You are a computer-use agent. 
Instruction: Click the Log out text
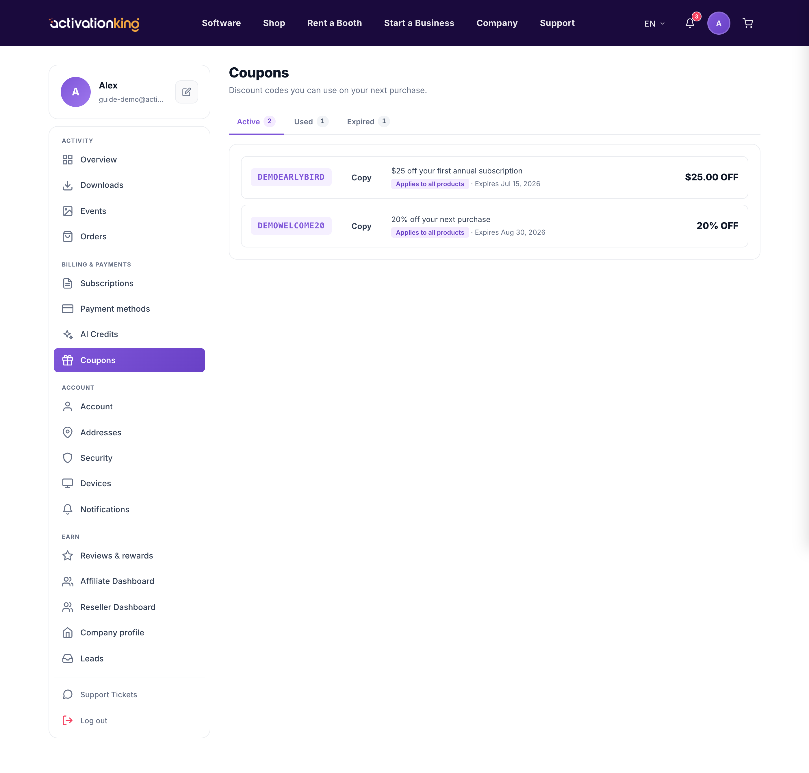tap(94, 720)
